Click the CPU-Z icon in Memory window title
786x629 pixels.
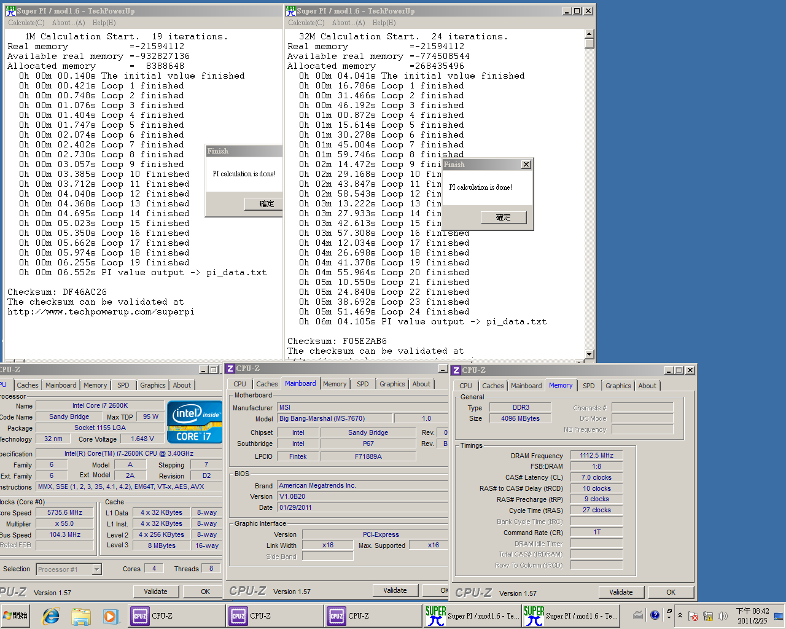[x=456, y=370]
